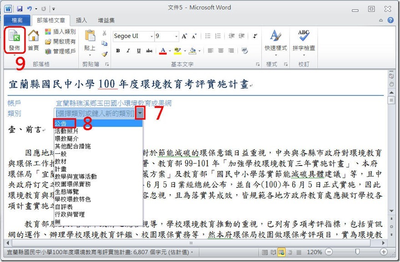
Task: Select 公告 in the category list
Action: (61, 123)
